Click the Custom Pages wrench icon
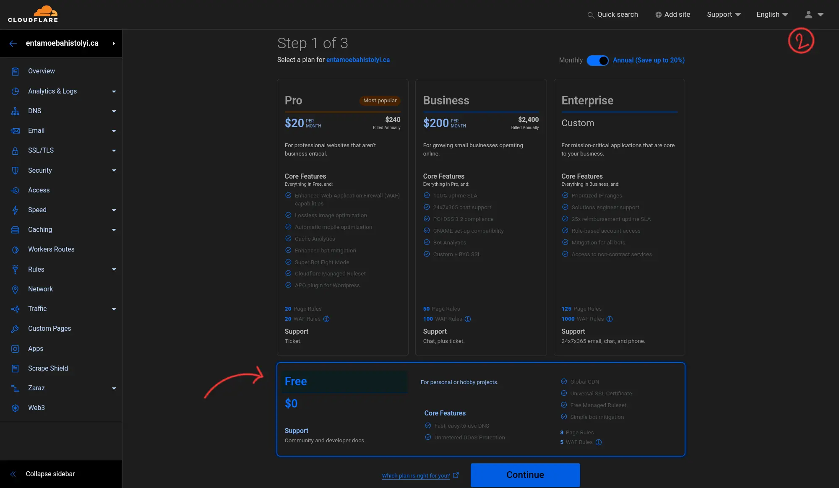This screenshot has height=488, width=839. coord(15,329)
